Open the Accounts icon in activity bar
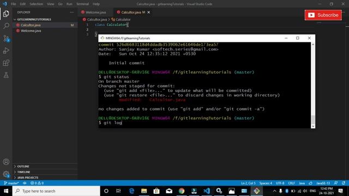The height and width of the screenshot is (196, 349). (6, 162)
